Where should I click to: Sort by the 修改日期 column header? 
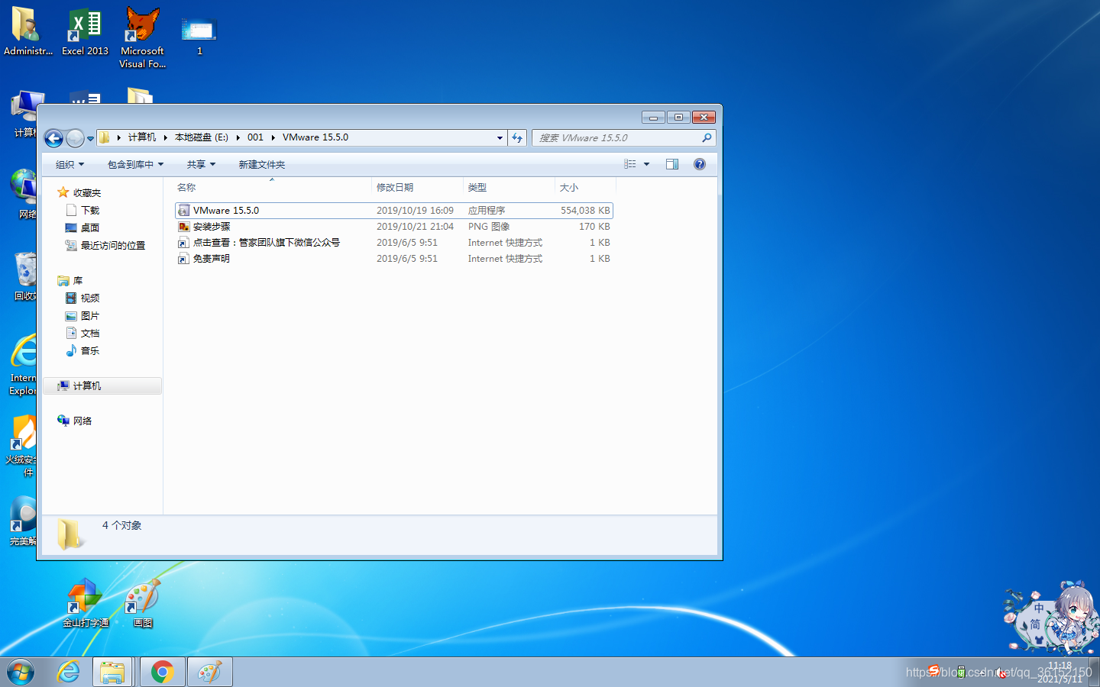417,187
